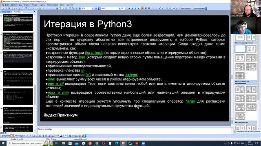Switch to the Структура tab
The image size is (261, 146).
click(7, 12)
